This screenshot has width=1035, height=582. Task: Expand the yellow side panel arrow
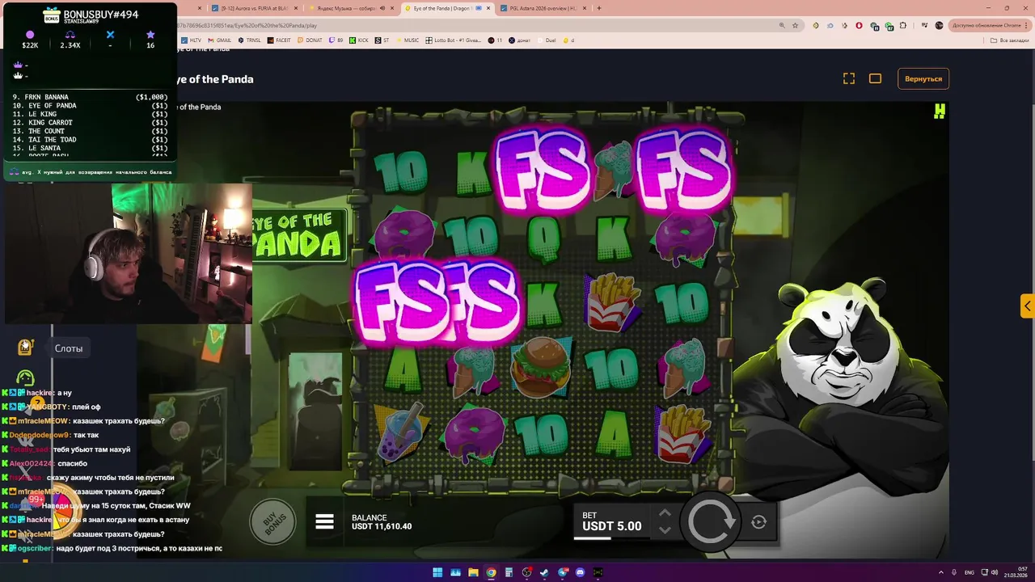[1027, 306]
